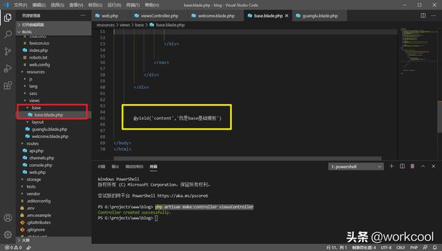Viewport: 442px width, 251px height.
Task: Close the terminal panel
Action: click(434, 167)
